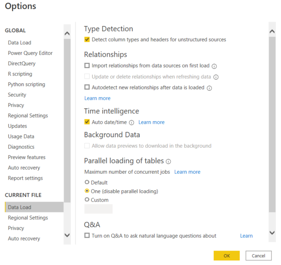The width and height of the screenshot is (281, 265).
Task: Click info icon beside Update or delete relationships
Action: [216, 77]
